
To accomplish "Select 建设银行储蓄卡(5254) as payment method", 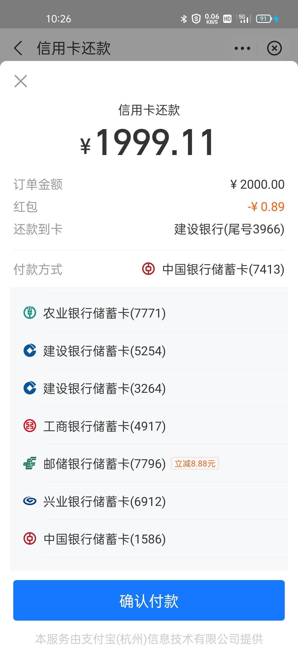I will tap(149, 351).
